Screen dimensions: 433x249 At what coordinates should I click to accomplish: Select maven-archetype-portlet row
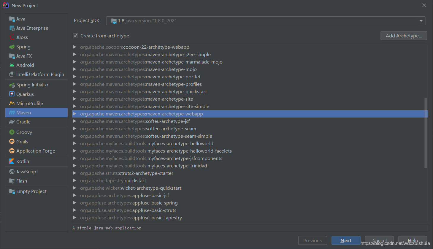250,77
